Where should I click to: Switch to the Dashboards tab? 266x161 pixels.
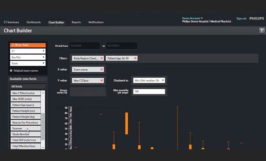pyautogui.click(x=33, y=22)
